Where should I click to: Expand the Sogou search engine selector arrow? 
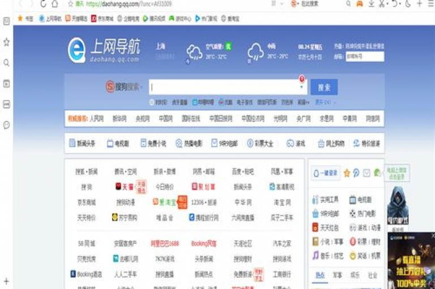coord(141,87)
